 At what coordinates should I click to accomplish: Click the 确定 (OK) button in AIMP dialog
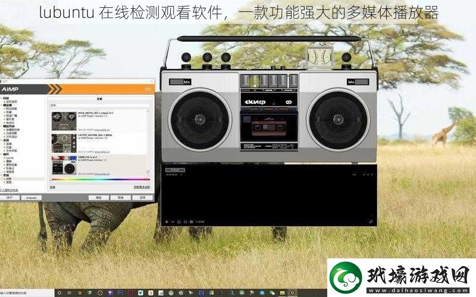[99, 198]
